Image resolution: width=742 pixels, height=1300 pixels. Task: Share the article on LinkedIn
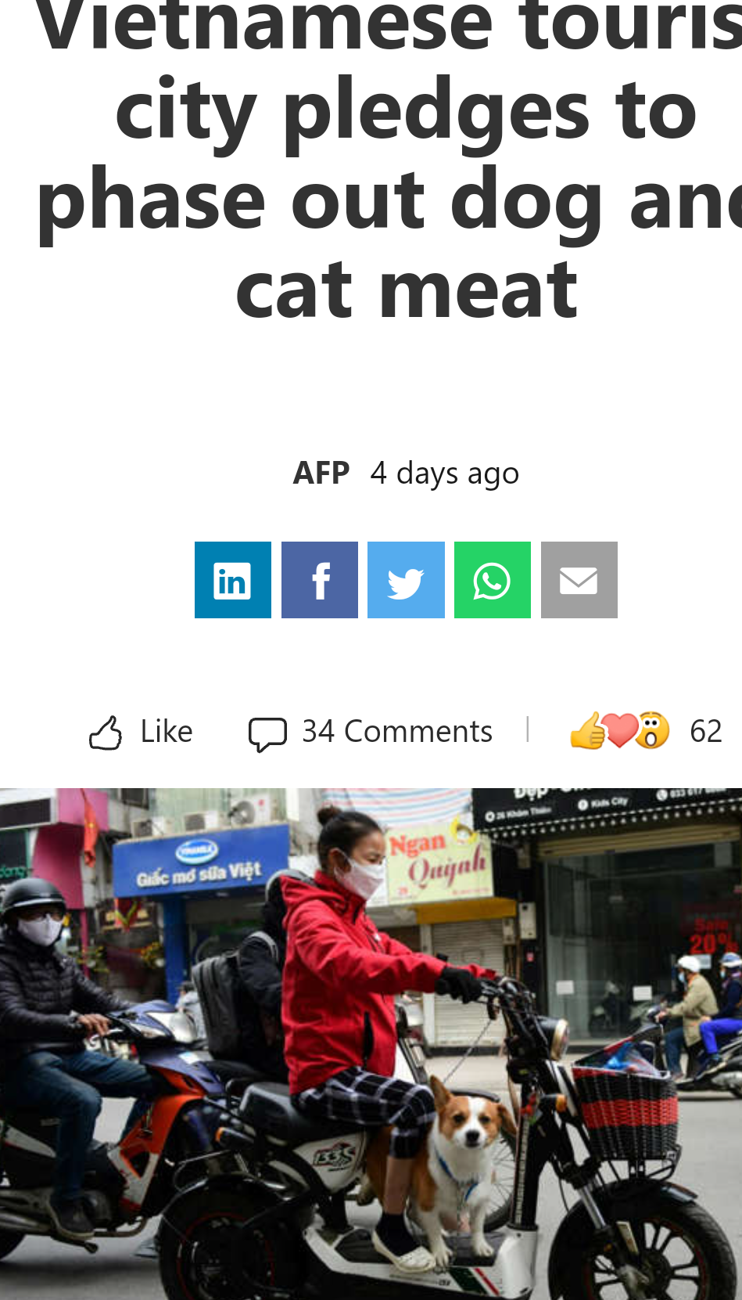point(233,580)
